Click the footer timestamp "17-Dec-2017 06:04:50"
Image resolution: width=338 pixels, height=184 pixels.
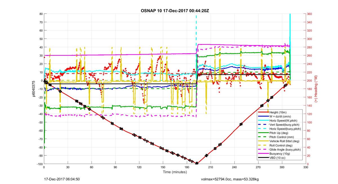(x=62, y=179)
